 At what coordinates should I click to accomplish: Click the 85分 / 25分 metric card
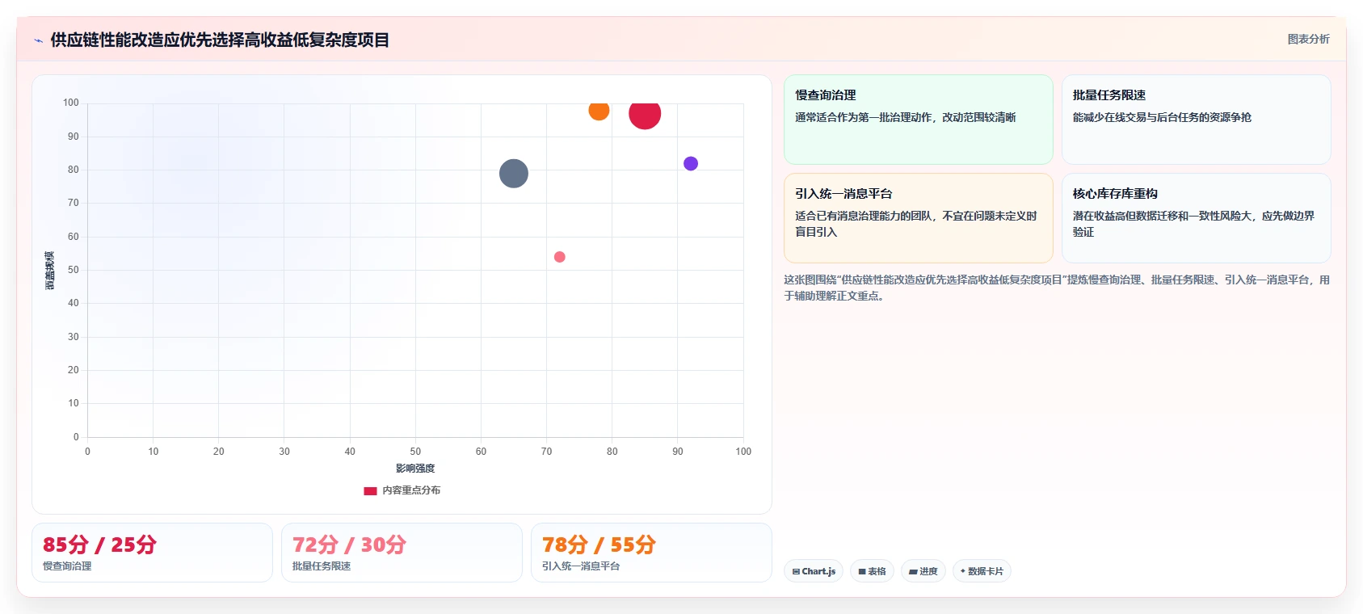[152, 553]
